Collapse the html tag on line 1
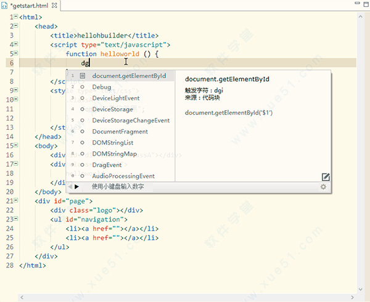Screen dimensions: 370x302 coord(15,17)
